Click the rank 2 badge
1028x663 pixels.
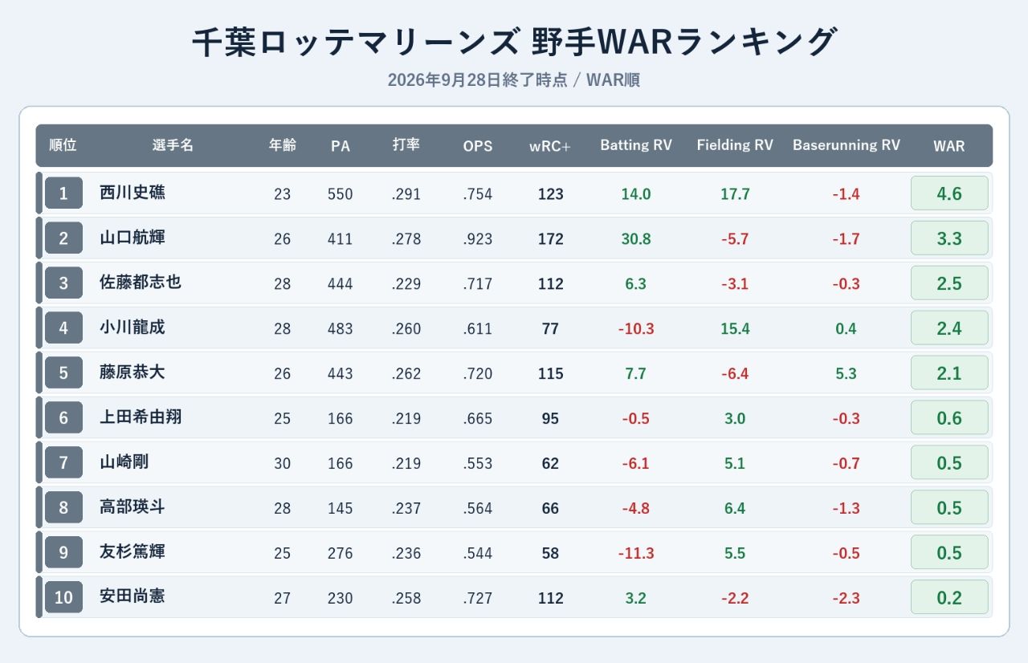[x=63, y=238]
